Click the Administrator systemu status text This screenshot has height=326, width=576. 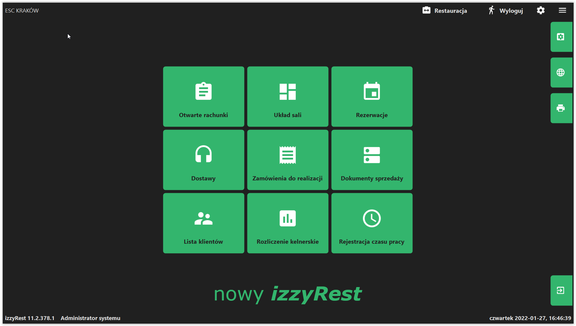(90, 318)
